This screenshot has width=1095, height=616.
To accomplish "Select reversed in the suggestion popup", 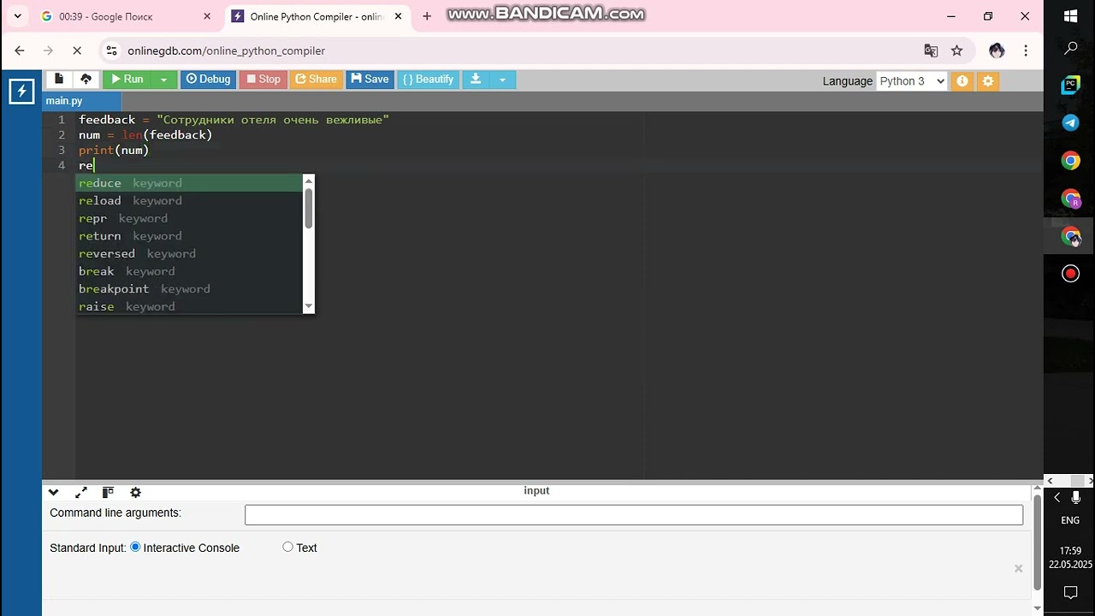I will coord(189,253).
